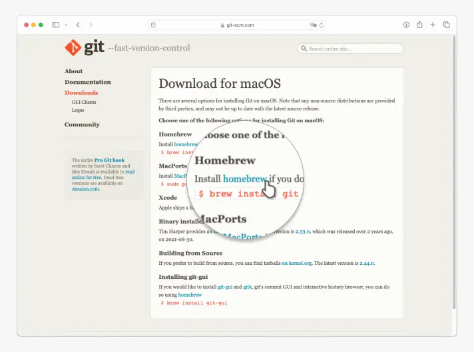The height and width of the screenshot is (352, 474).
Task: Click the Search entire site field
Action: (353, 49)
